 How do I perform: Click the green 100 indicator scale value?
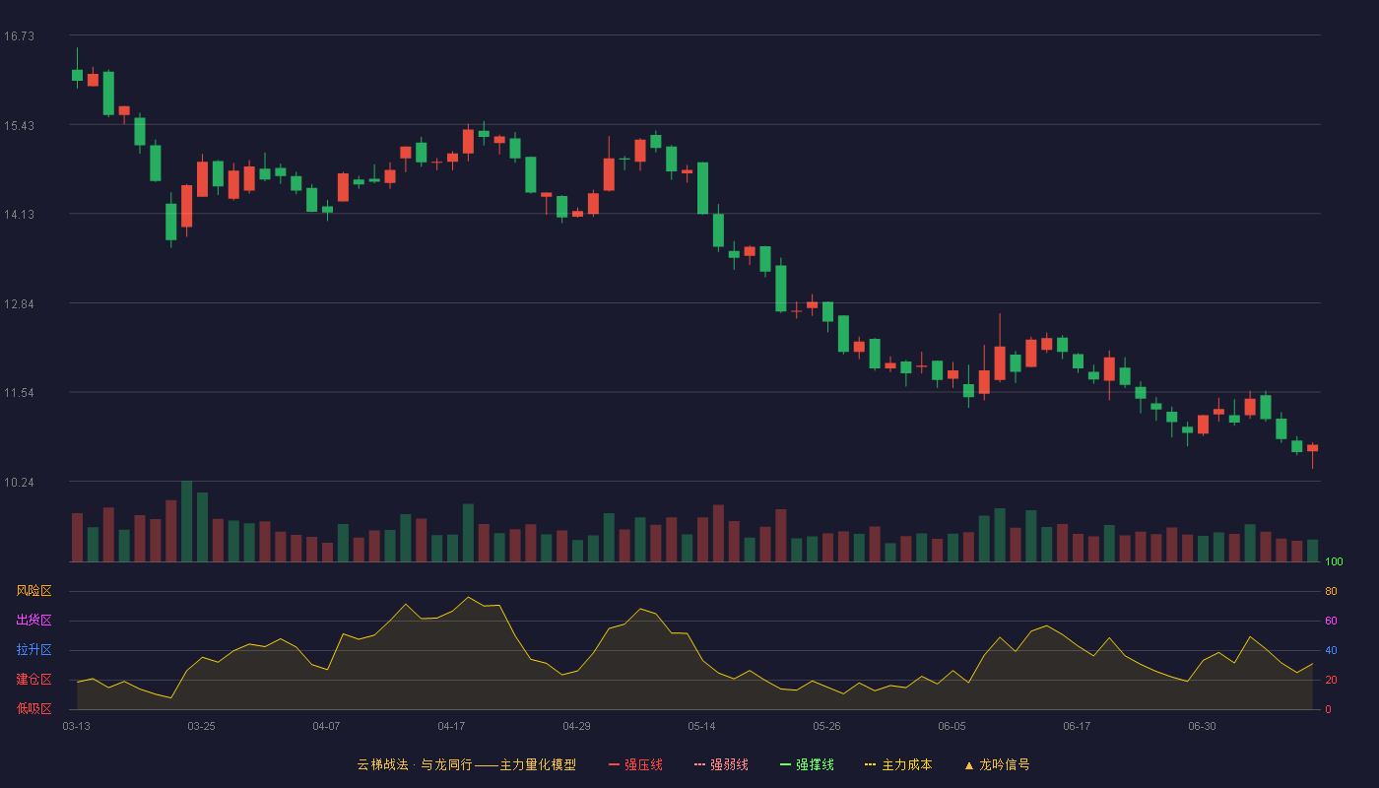coord(1334,561)
